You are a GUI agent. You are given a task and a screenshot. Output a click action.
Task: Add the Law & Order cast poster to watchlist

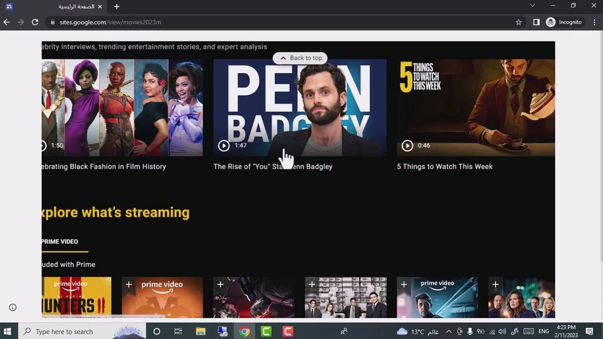tap(495, 284)
